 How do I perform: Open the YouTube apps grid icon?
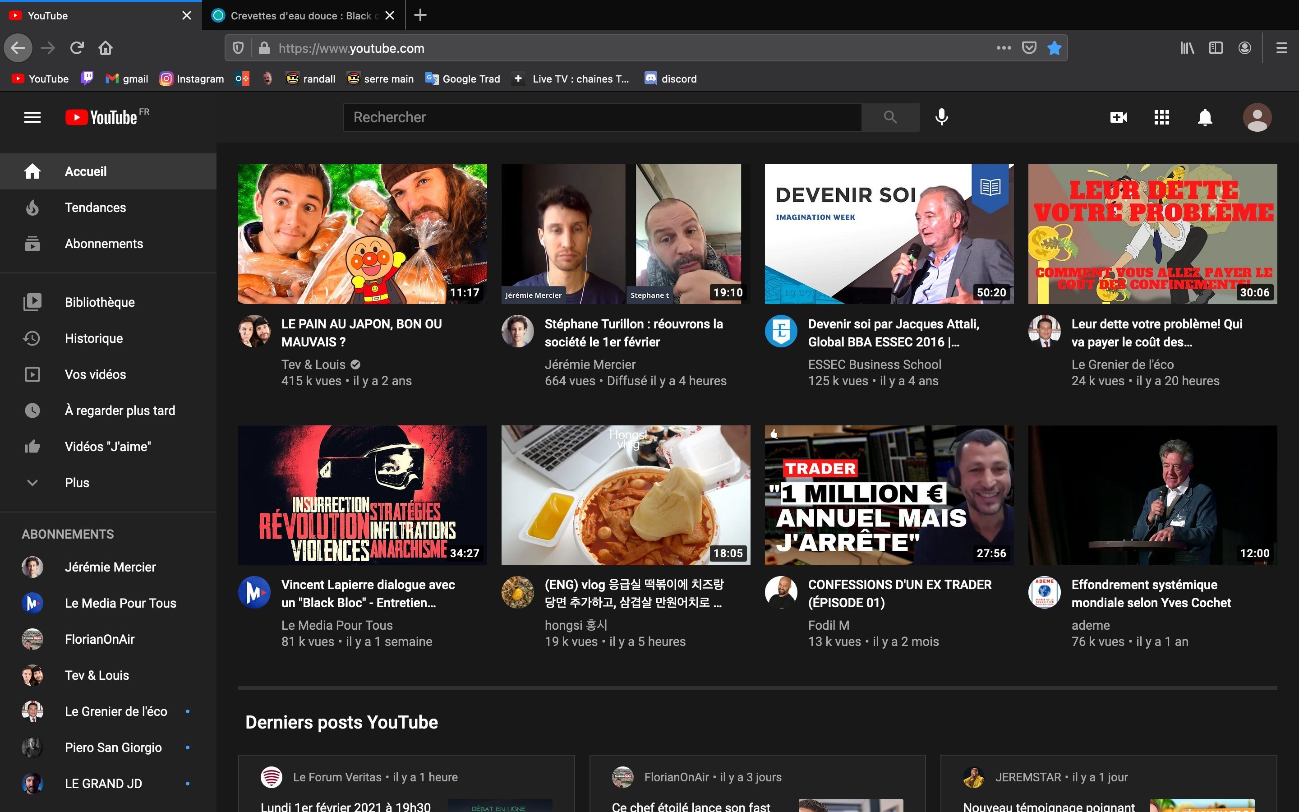(1161, 117)
